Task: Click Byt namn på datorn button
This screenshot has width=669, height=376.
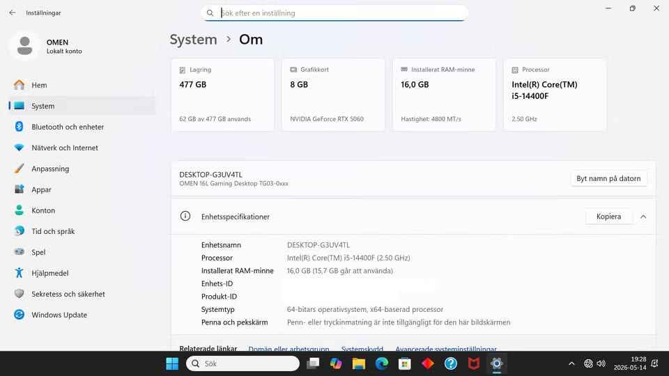Action: point(608,179)
